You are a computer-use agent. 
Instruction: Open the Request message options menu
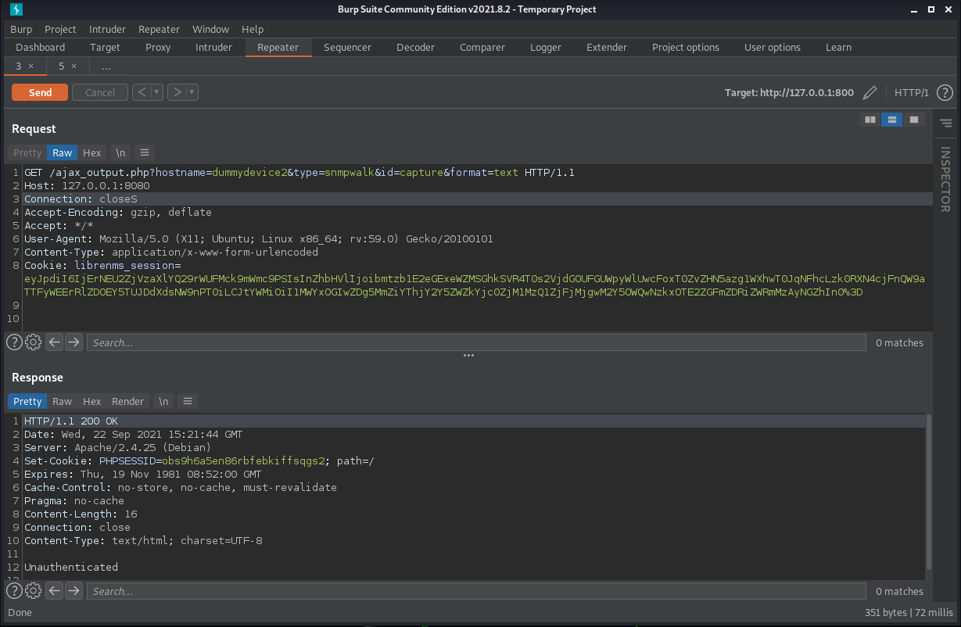tap(145, 152)
